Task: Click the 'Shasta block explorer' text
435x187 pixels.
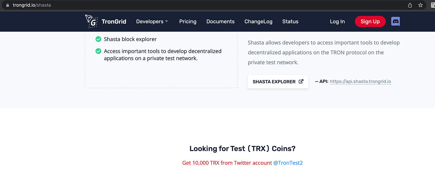Action: [x=130, y=39]
